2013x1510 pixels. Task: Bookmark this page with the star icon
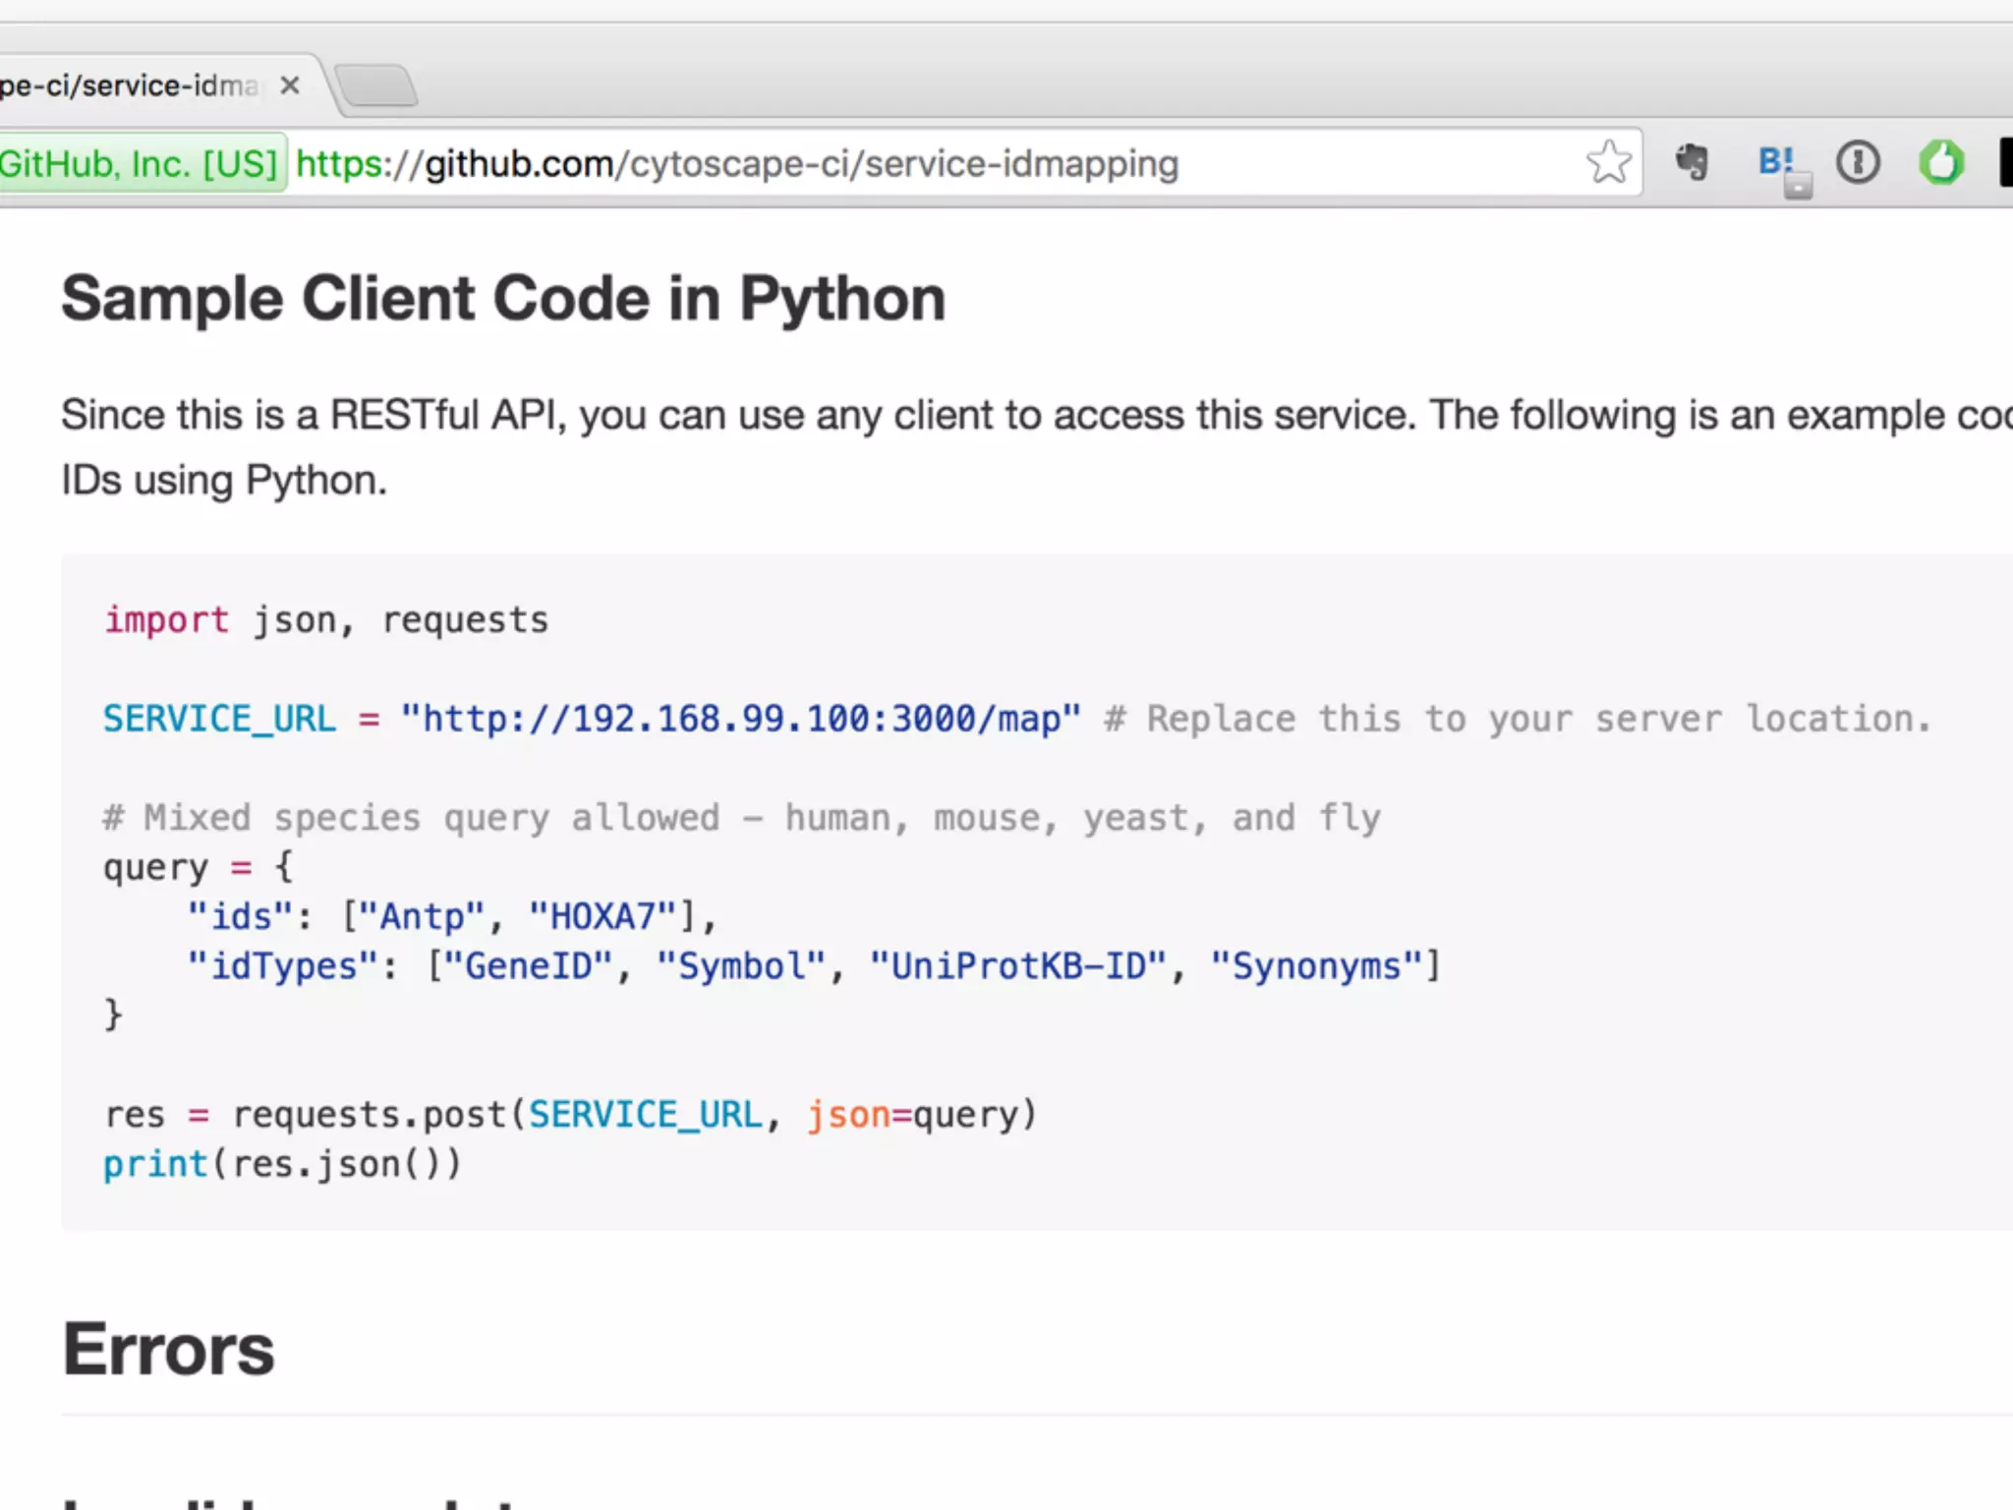[1608, 162]
